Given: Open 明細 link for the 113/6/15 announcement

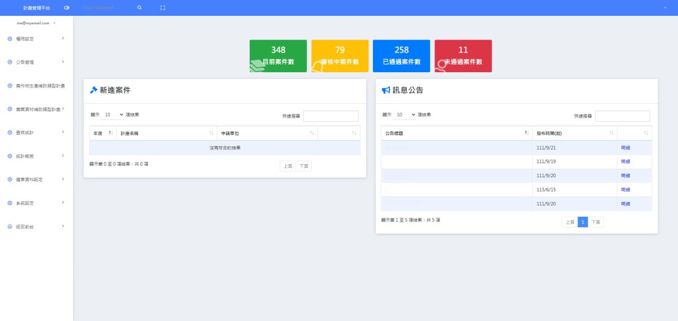Looking at the screenshot, I should 625,190.
